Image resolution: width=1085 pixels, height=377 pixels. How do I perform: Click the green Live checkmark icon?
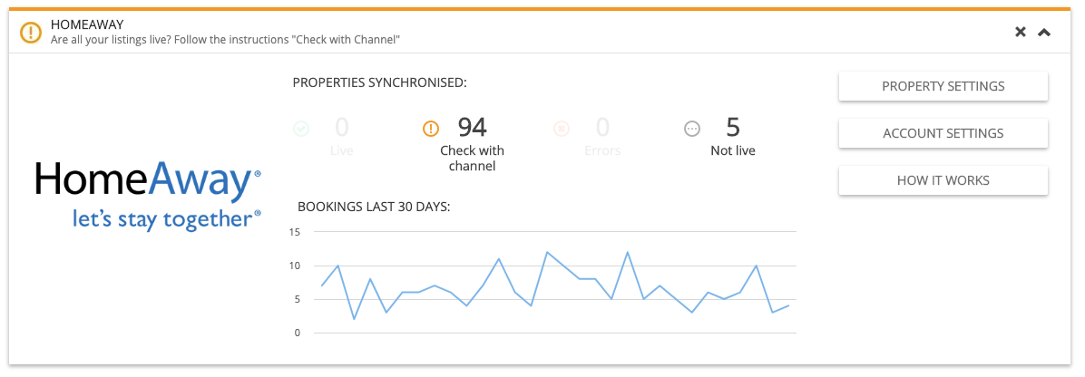tap(301, 129)
